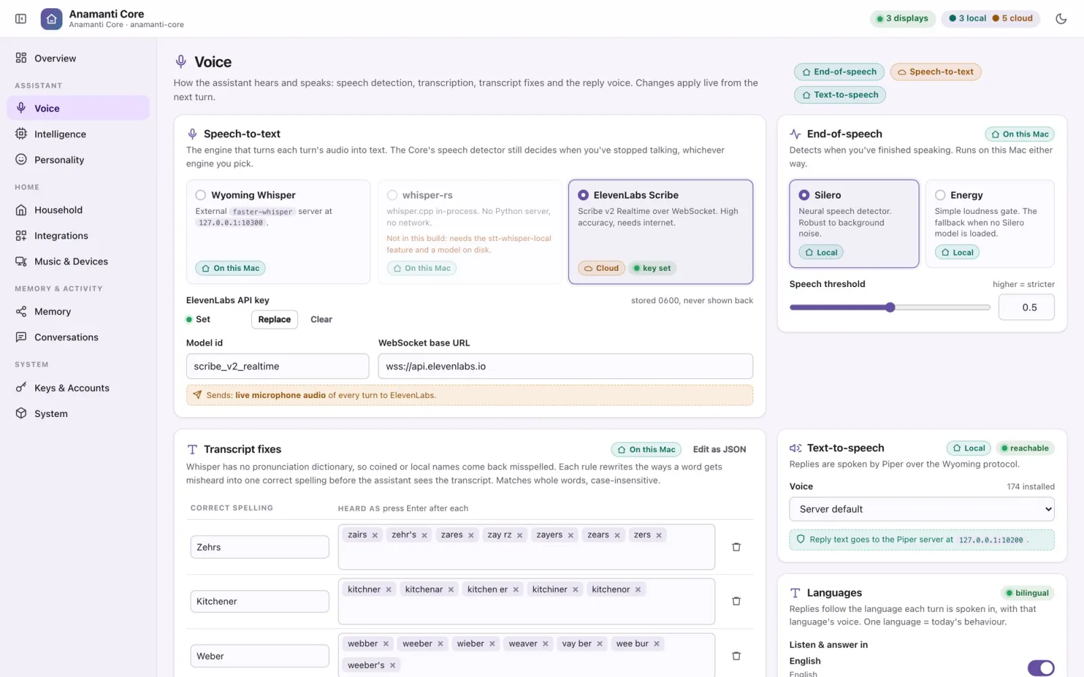The height and width of the screenshot is (677, 1084).
Task: Click the Model id input field
Action: click(x=278, y=366)
